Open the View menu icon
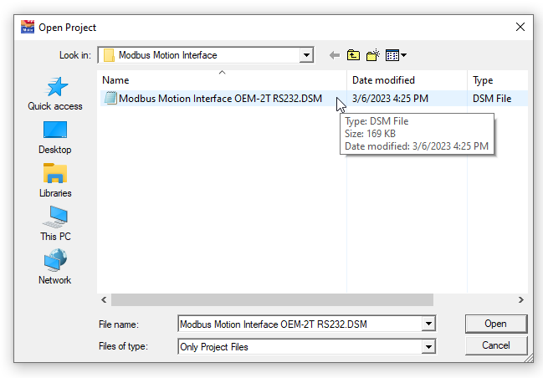The height and width of the screenshot is (378, 543). [x=396, y=55]
